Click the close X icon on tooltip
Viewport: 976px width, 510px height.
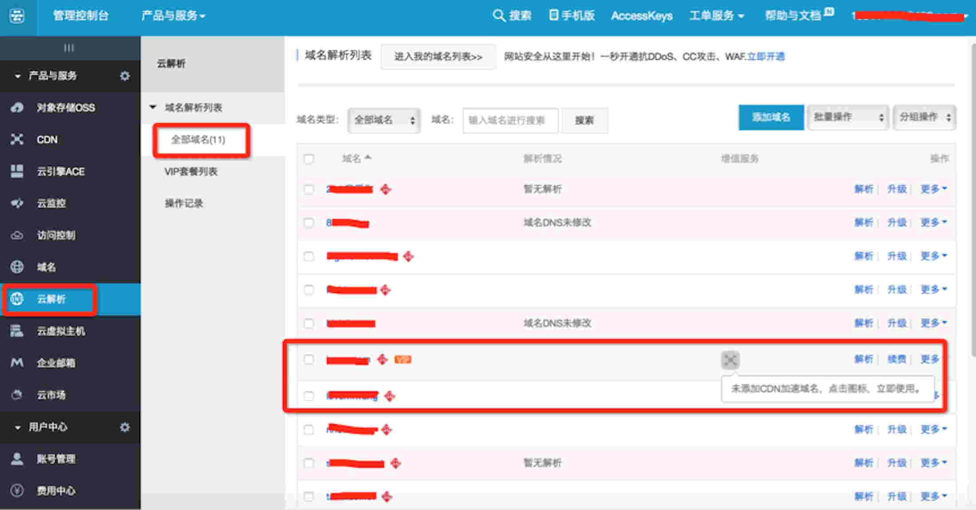pos(731,360)
